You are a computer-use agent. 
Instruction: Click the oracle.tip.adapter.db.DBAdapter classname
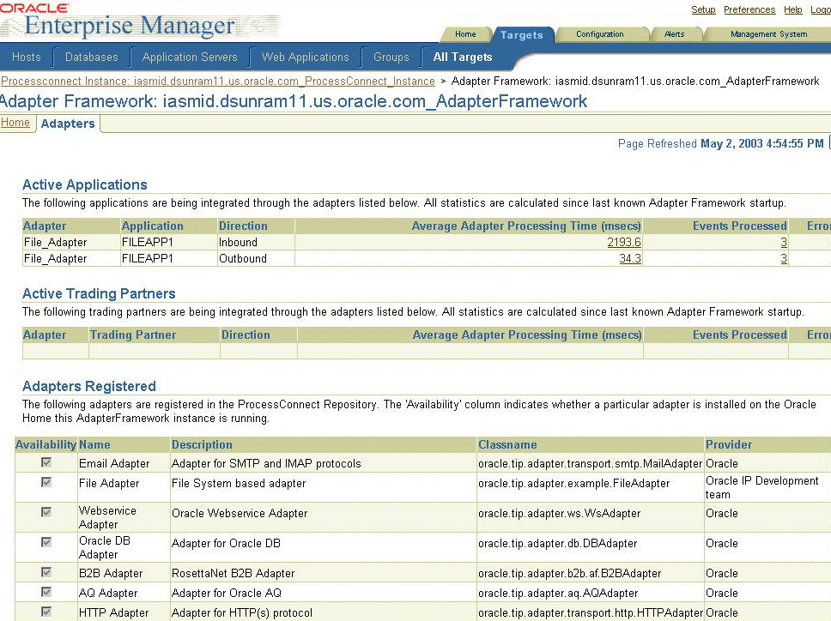coord(557,543)
